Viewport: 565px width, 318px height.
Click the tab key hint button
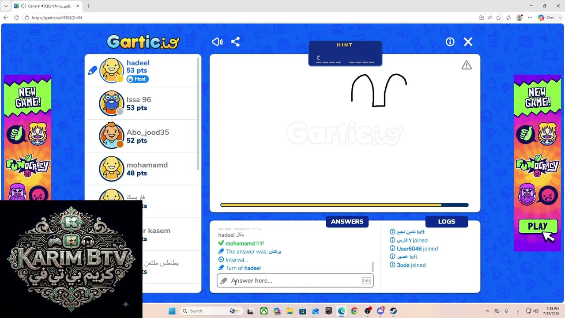pyautogui.click(x=366, y=280)
